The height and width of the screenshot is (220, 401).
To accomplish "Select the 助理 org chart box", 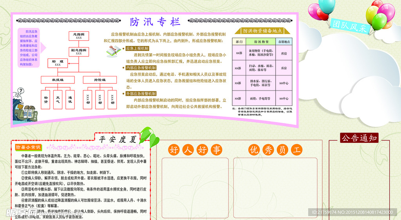I will click(x=58, y=63).
